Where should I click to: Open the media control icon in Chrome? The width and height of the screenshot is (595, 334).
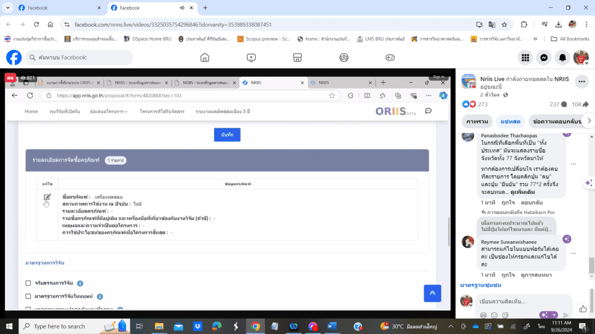(x=544, y=24)
